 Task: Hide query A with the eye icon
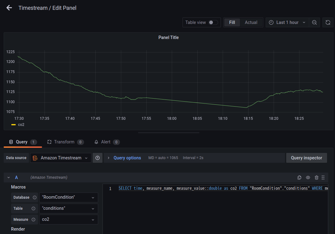pyautogui.click(x=308, y=177)
